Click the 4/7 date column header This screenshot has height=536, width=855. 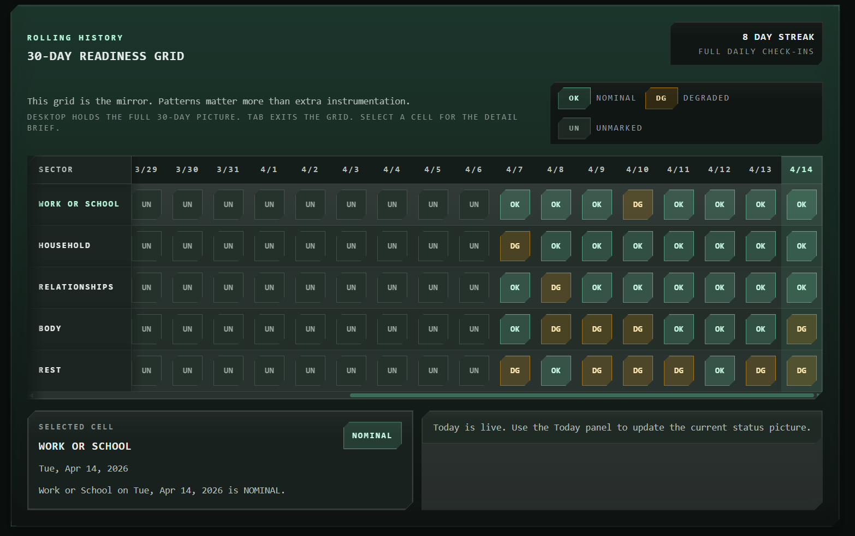514,169
